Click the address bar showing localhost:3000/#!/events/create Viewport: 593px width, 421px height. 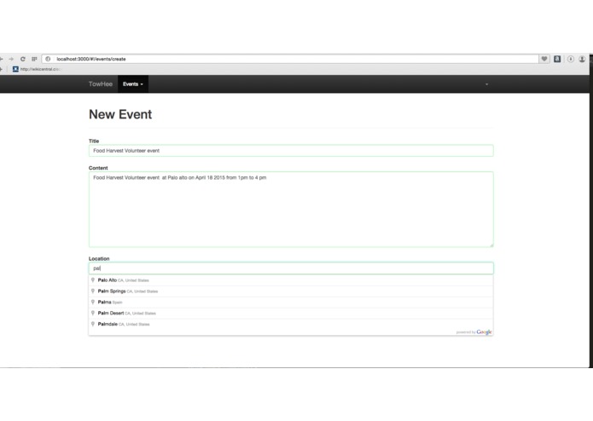pos(290,59)
